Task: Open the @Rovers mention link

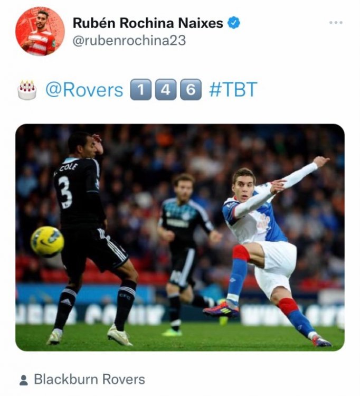Action: pyautogui.click(x=84, y=90)
